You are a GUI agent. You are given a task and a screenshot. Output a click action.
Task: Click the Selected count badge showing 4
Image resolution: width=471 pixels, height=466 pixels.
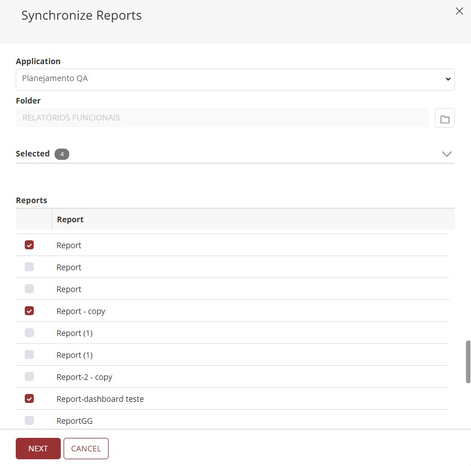tap(61, 154)
